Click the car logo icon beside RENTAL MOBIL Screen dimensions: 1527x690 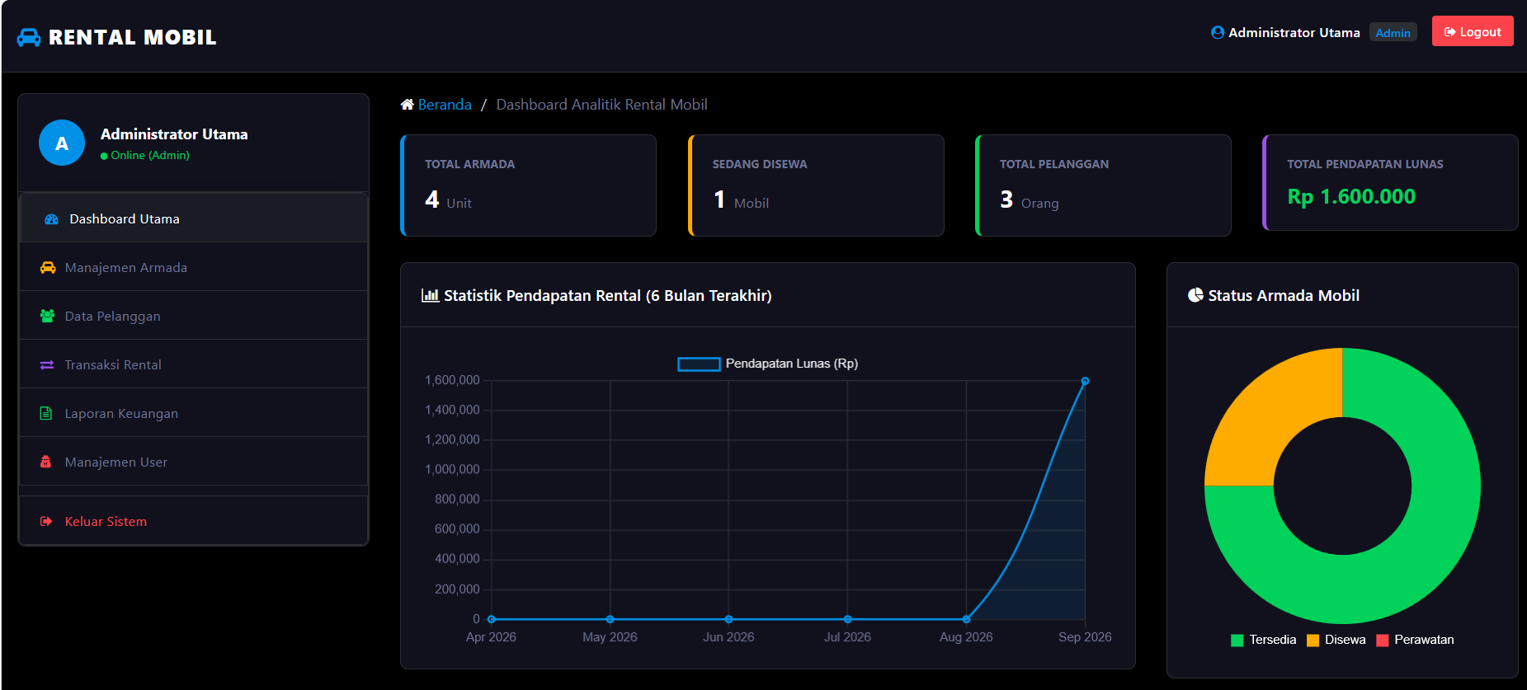(x=29, y=37)
